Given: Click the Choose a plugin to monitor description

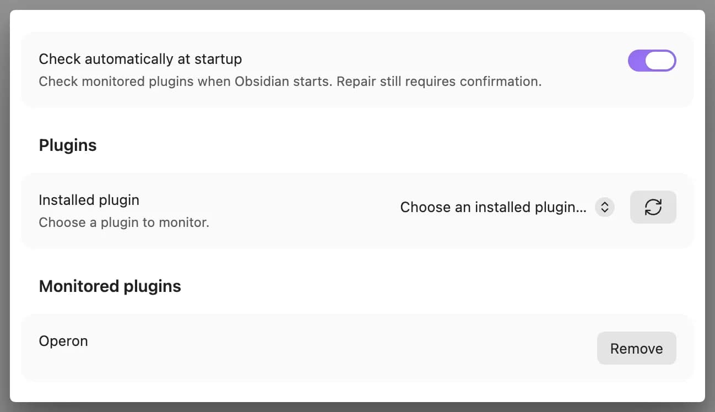Looking at the screenshot, I should click(124, 223).
